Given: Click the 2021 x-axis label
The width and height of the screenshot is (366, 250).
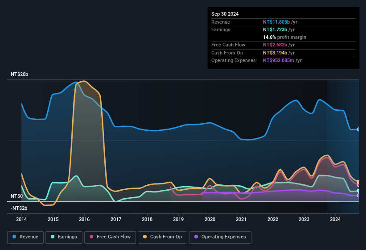Looking at the screenshot, I should [241, 219].
